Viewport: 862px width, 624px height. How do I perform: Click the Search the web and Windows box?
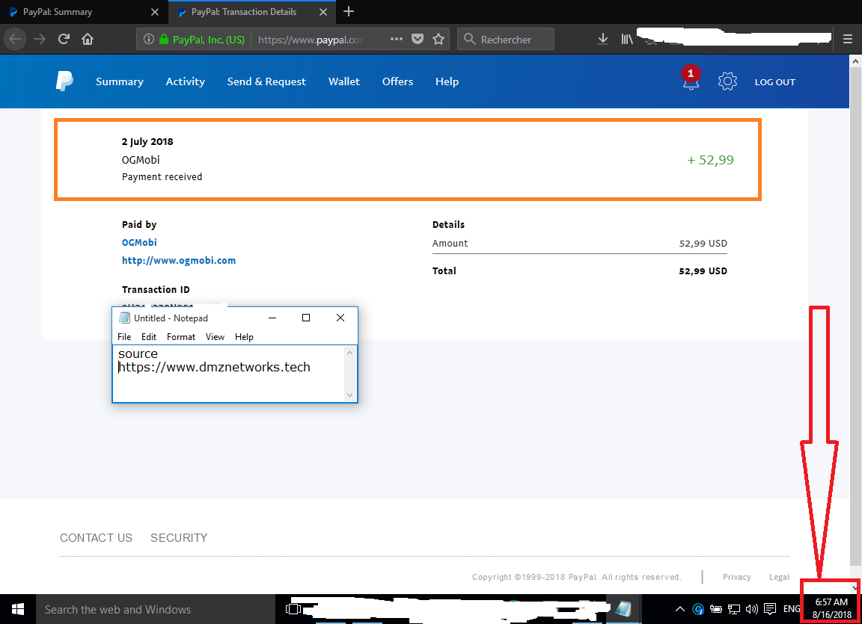pos(156,609)
